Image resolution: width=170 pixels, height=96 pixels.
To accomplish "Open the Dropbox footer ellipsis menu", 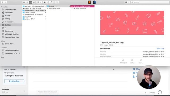I will tap(145, 93).
